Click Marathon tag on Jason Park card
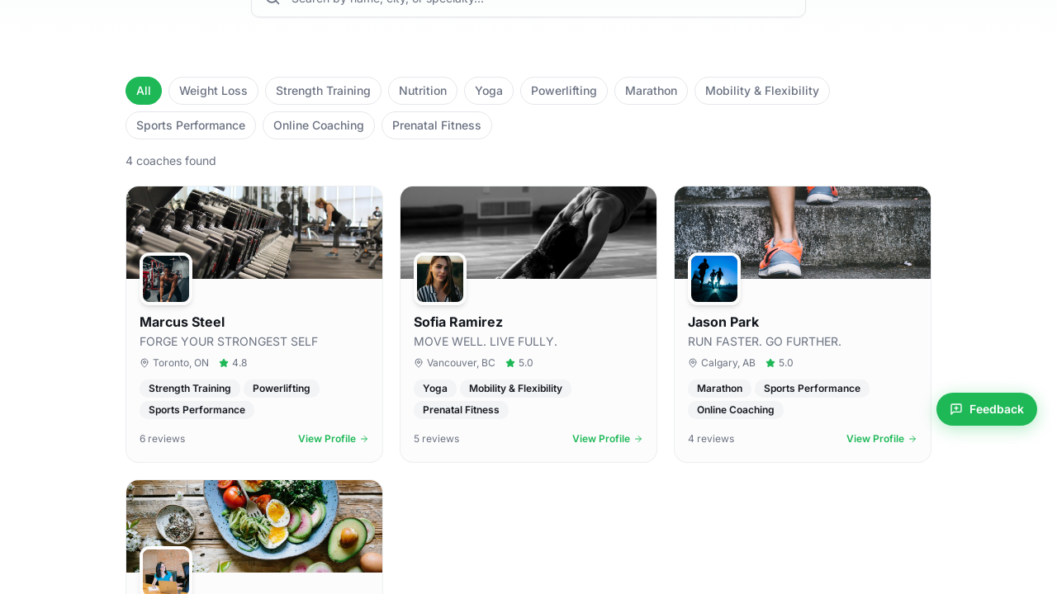1057x594 pixels. pos(719,389)
